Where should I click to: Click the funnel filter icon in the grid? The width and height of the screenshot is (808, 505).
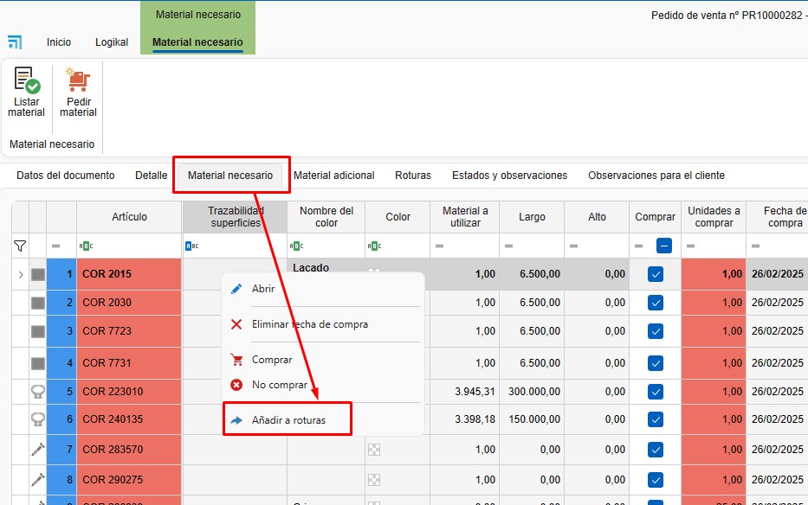click(x=20, y=246)
